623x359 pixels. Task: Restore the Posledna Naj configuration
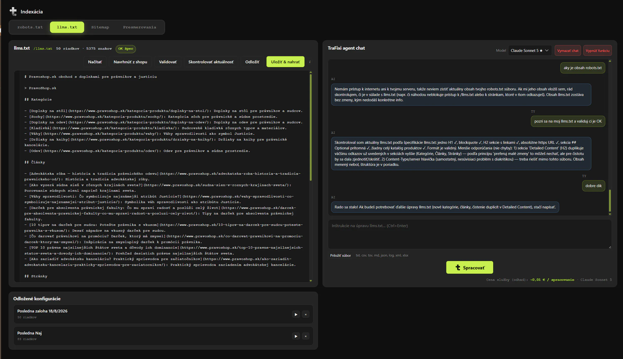(x=296, y=336)
